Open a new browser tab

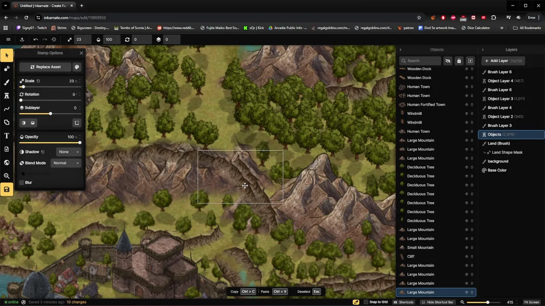[x=81, y=6]
